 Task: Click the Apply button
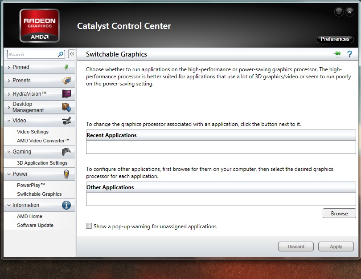tap(336, 247)
